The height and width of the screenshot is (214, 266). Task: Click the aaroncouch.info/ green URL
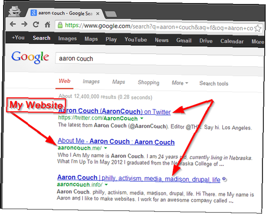pos(80,184)
